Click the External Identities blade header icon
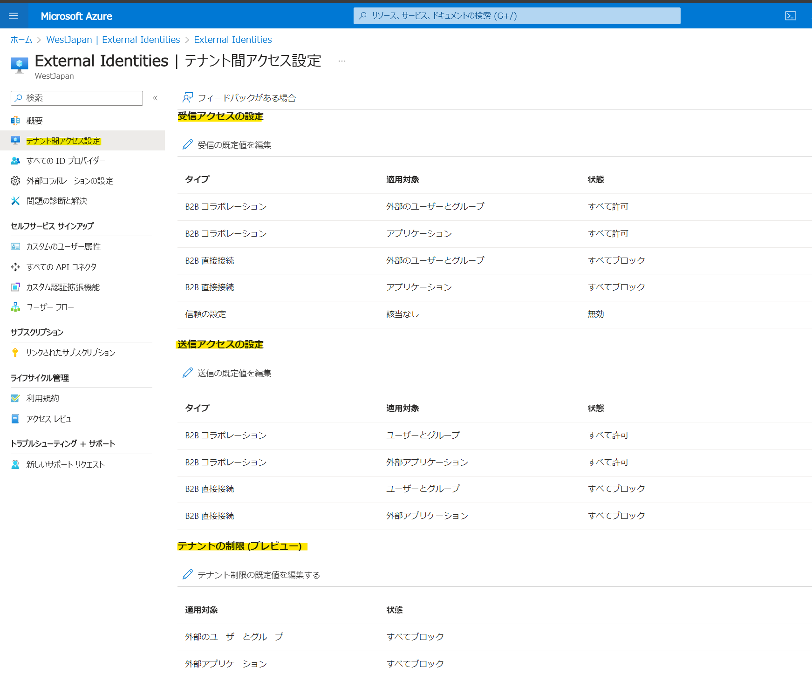Image resolution: width=812 pixels, height=674 pixels. (19, 65)
